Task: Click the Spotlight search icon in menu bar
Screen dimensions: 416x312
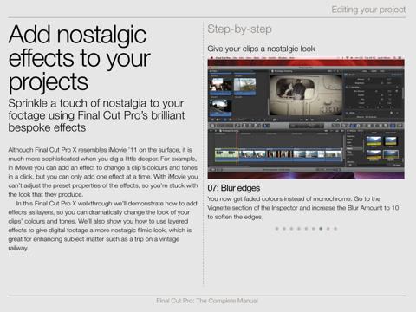Action: coord(394,57)
